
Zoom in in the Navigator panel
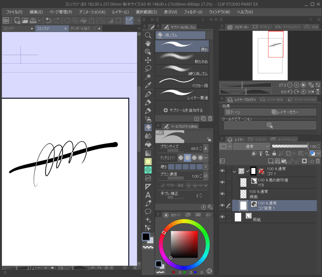pyautogui.click(x=297, y=85)
